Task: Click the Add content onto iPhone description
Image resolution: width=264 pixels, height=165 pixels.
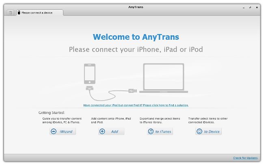Action: [111, 120]
